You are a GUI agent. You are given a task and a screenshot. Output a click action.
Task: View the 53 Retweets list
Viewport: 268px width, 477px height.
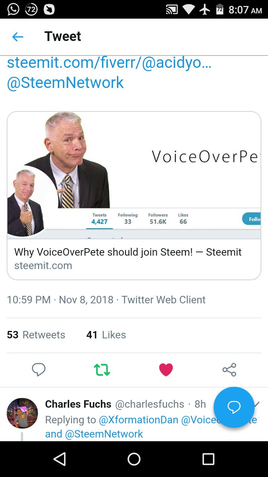(x=36, y=335)
